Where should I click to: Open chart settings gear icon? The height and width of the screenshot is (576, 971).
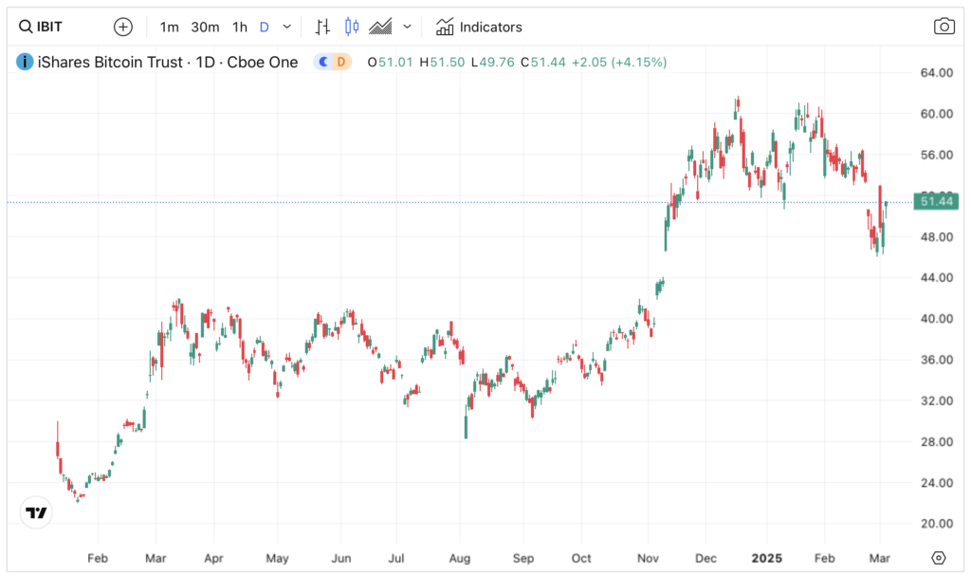coord(939,558)
